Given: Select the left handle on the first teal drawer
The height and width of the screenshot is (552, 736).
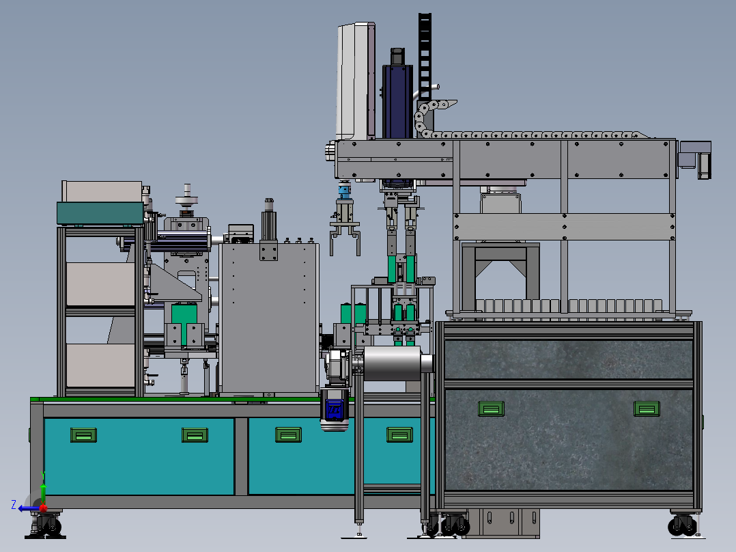Looking at the screenshot, I should [x=83, y=435].
